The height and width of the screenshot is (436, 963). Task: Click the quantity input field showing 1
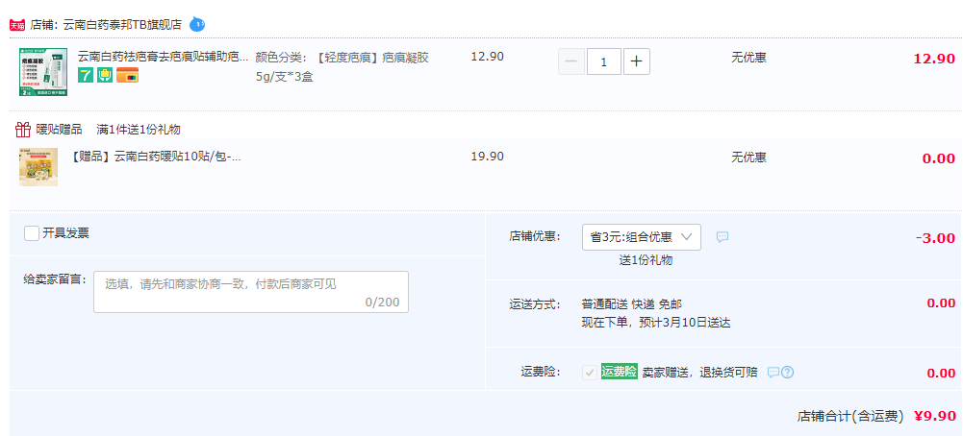coord(604,61)
